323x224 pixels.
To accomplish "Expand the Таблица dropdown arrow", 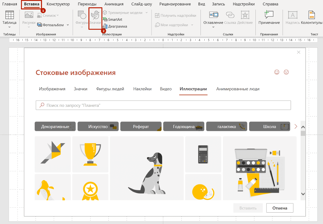I will point(9,27).
